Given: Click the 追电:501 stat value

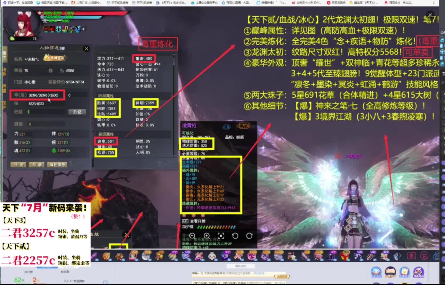Looking at the screenshot, I should coord(106,141).
